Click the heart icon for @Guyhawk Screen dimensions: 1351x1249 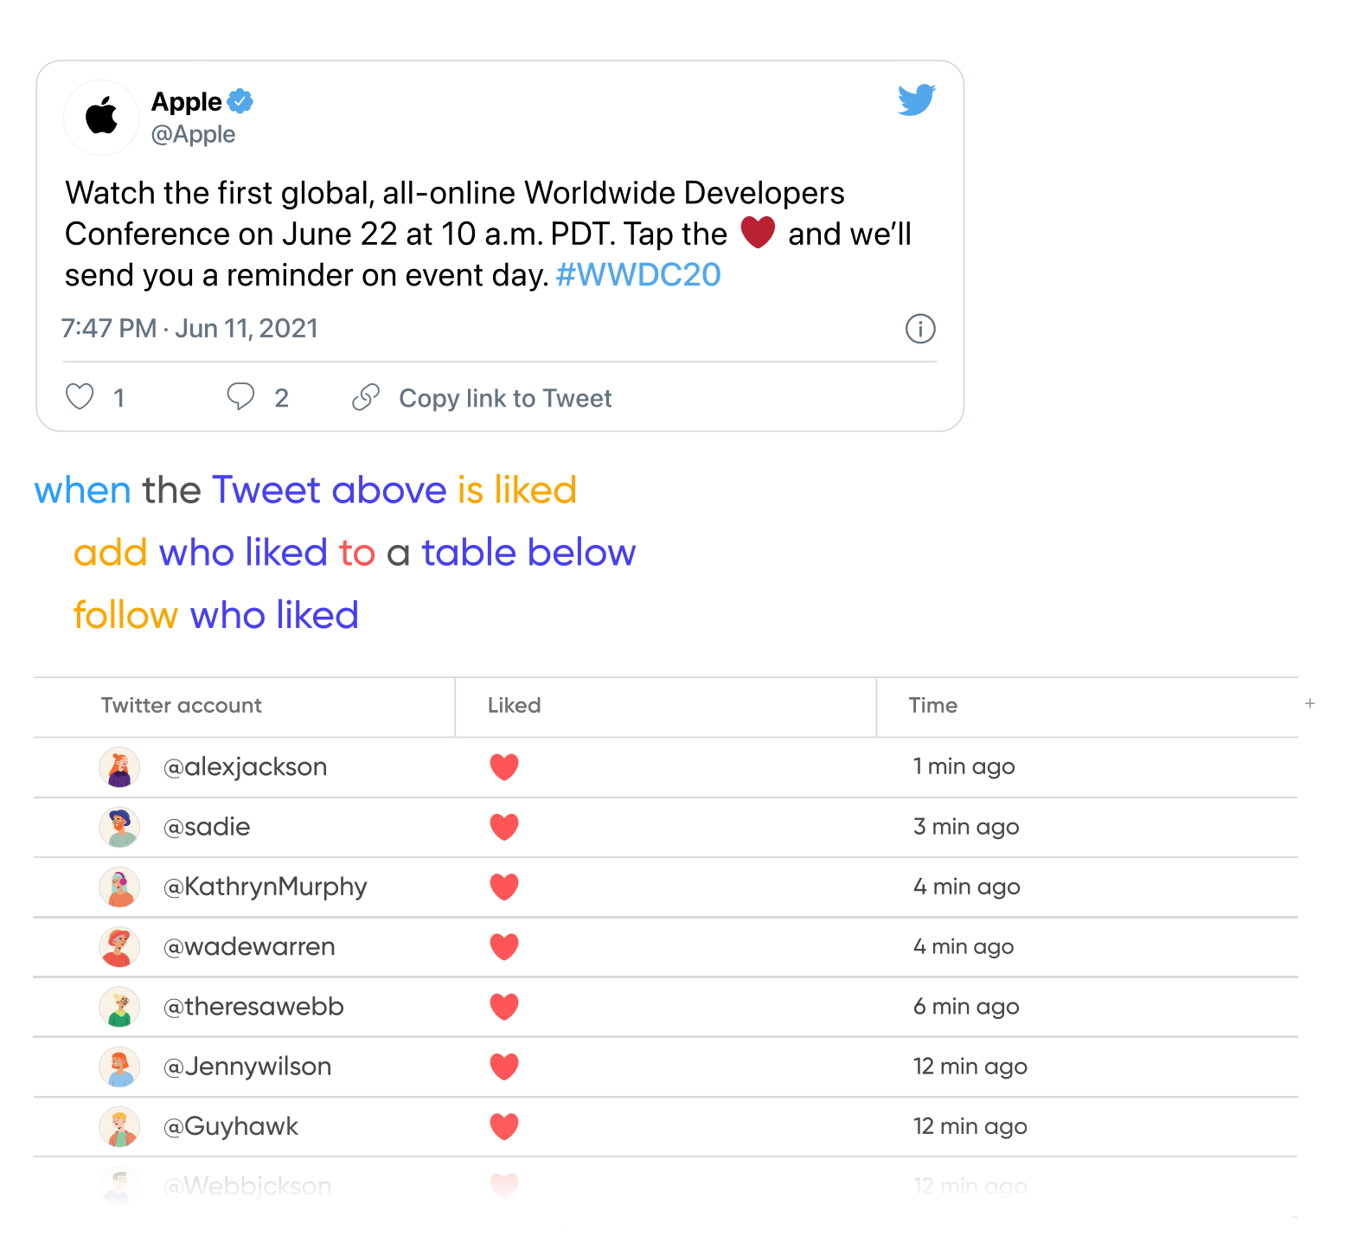point(504,1126)
